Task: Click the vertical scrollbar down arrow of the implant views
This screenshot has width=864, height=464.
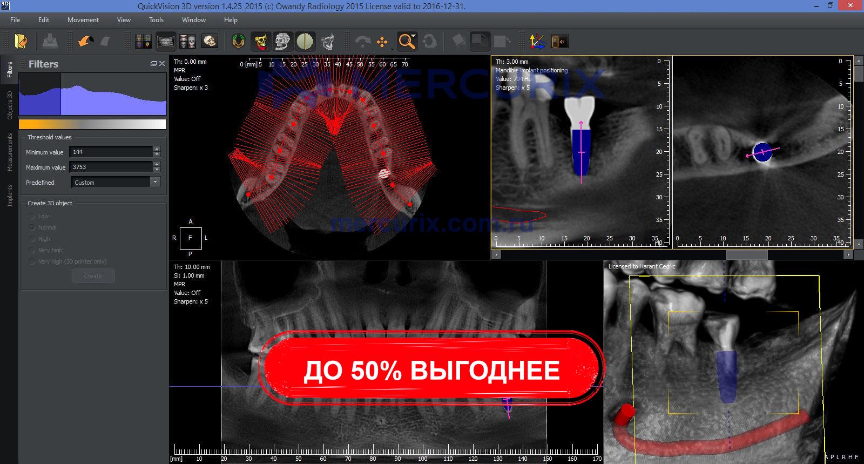Action: [859, 244]
